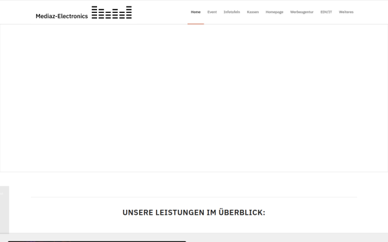This screenshot has height=242, width=388.
Task: Open the Homepage navigation link
Action: [x=274, y=12]
